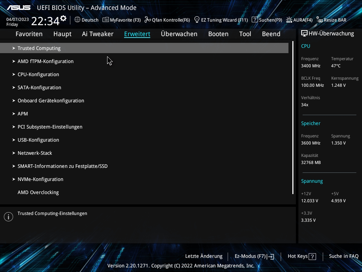The width and height of the screenshot is (362, 272).
Task: Open the Hot Keys help
Action: click(298, 256)
